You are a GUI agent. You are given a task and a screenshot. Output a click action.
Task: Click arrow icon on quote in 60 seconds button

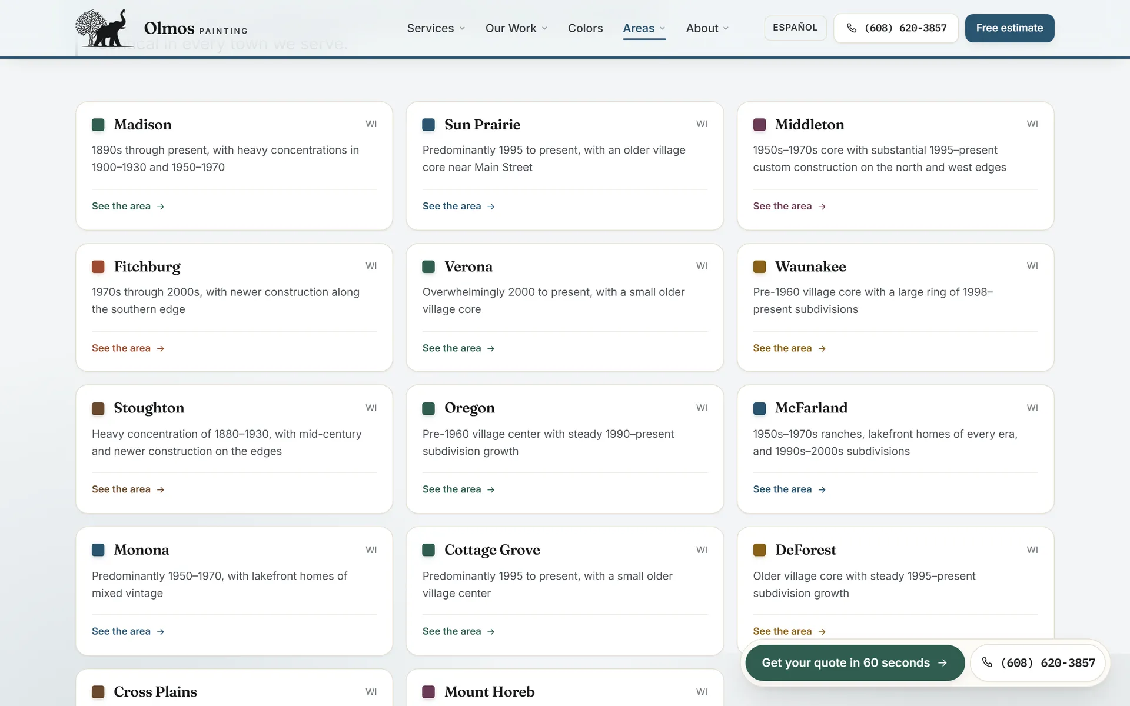click(942, 663)
